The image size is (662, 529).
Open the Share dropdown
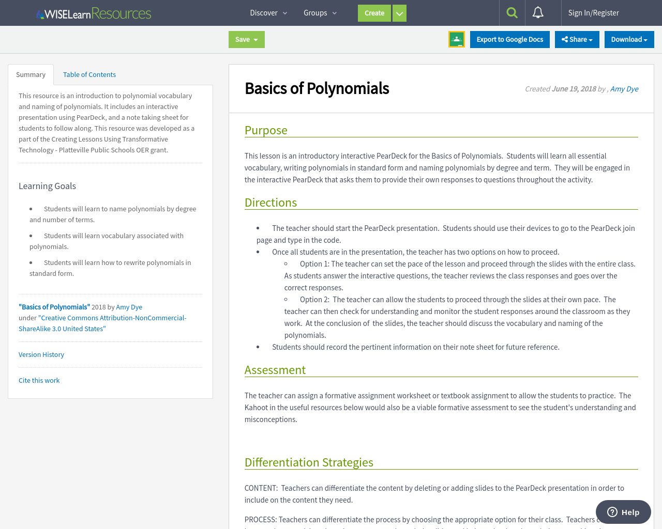click(577, 39)
